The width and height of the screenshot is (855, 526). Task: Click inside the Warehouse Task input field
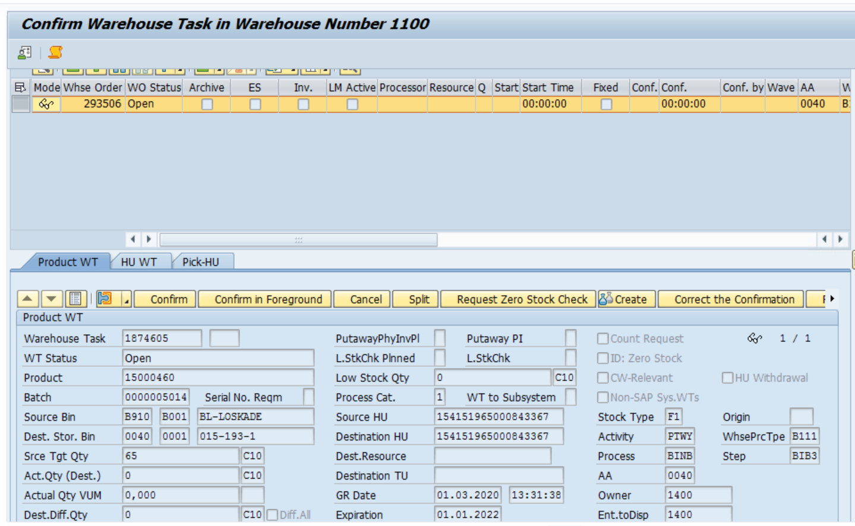tap(160, 338)
